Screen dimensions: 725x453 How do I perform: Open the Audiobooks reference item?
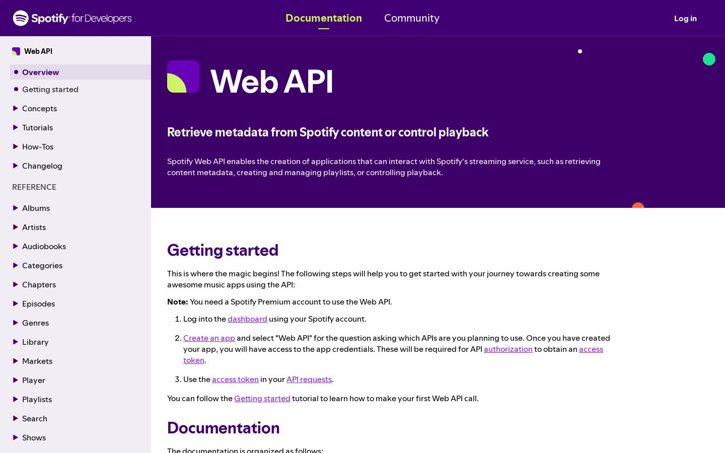44,246
